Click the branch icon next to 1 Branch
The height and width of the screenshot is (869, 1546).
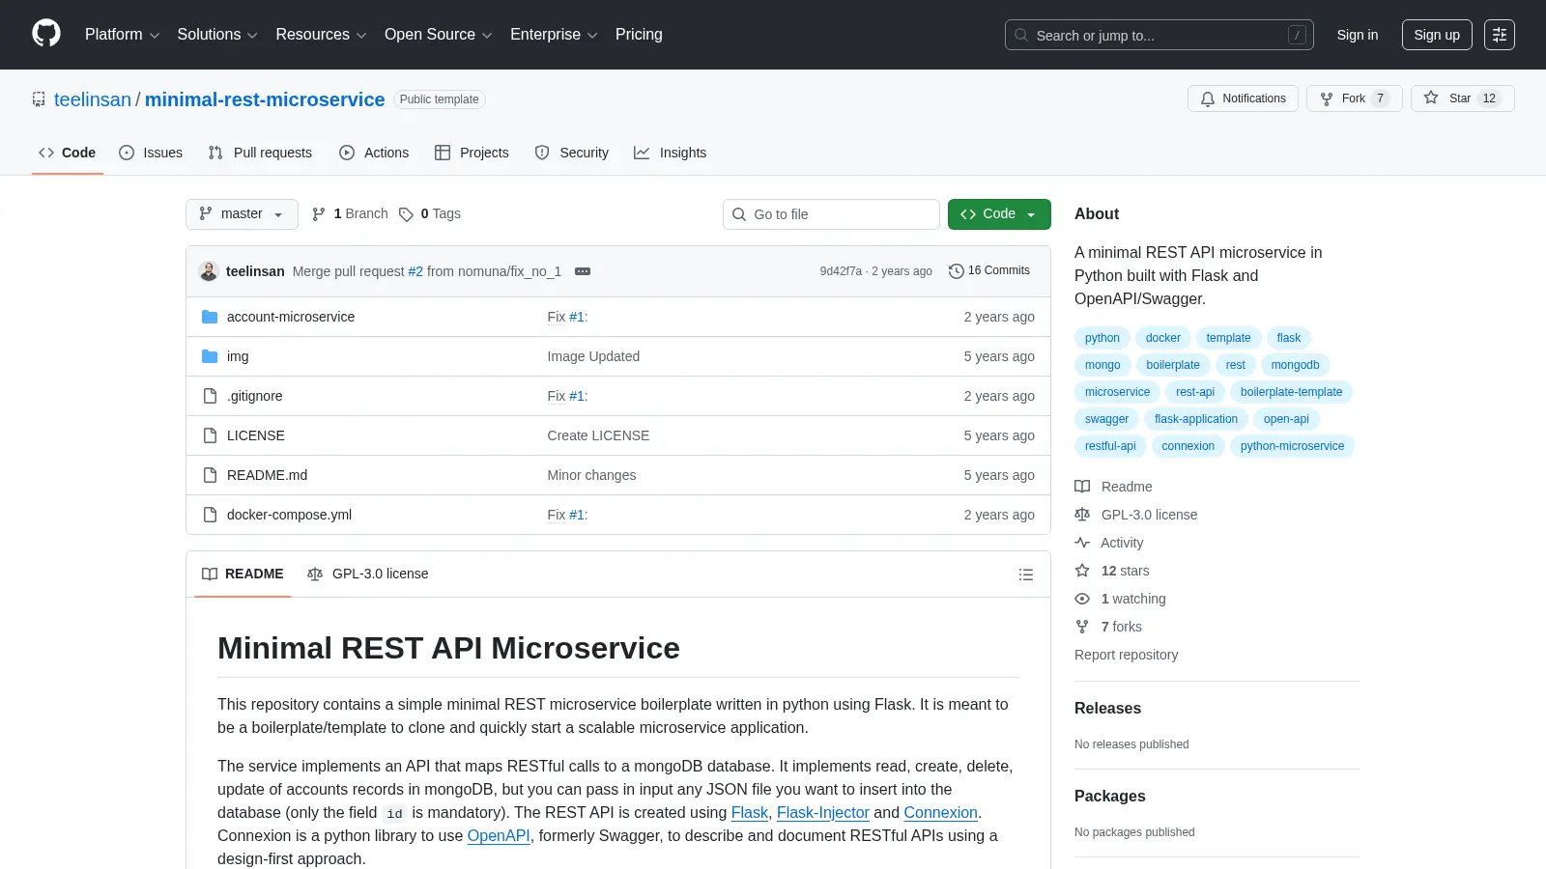click(319, 214)
